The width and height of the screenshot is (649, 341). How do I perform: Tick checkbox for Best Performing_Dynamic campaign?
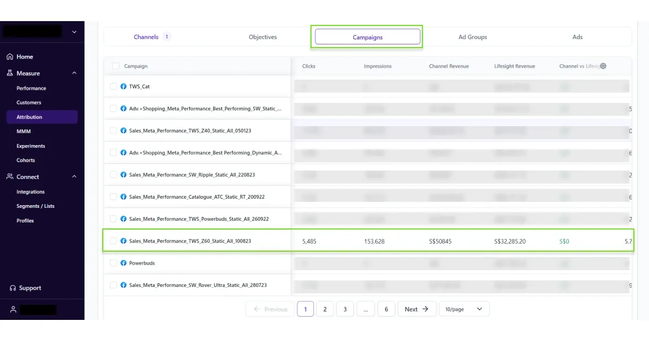(x=113, y=153)
